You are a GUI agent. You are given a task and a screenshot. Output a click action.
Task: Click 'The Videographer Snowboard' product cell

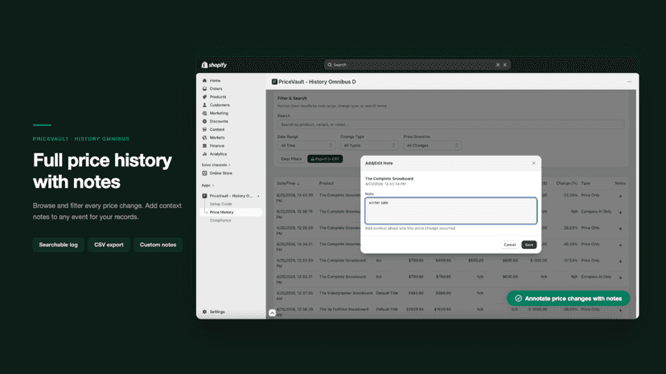click(x=346, y=293)
